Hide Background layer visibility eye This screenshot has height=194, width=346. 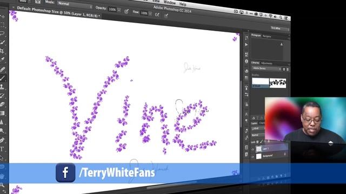[252, 157]
